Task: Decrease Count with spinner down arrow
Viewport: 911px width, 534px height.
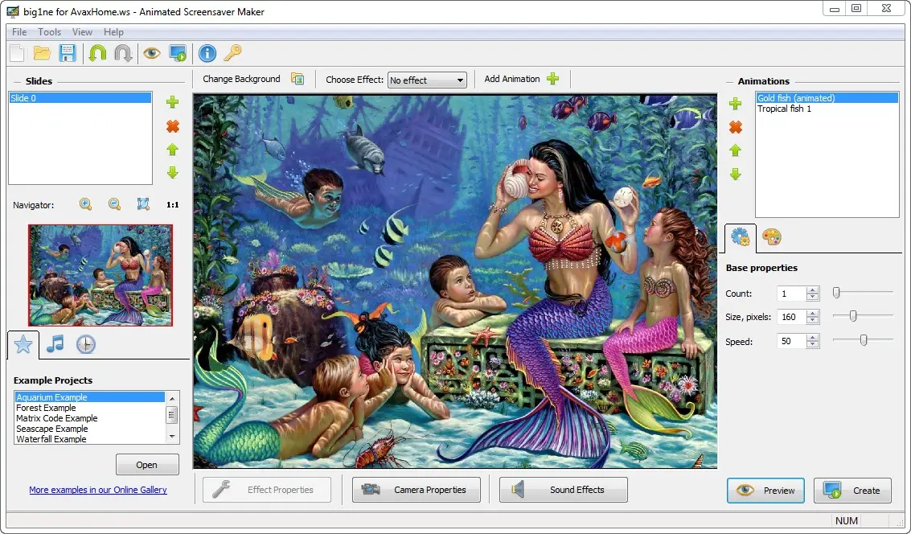Action: coord(813,297)
